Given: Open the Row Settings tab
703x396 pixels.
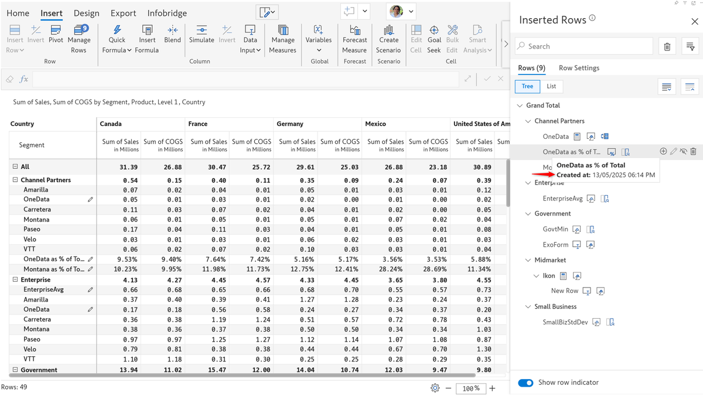Looking at the screenshot, I should 579,68.
